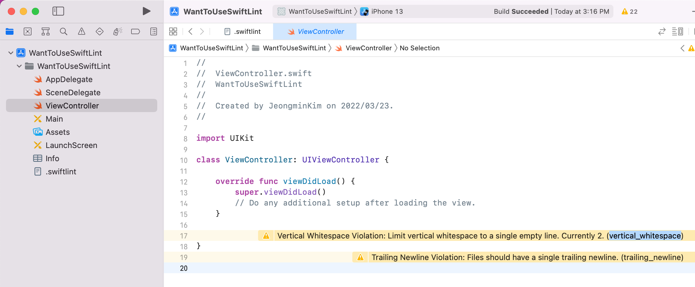
Task: Open the Breakpoint navigator icon
Action: point(136,31)
